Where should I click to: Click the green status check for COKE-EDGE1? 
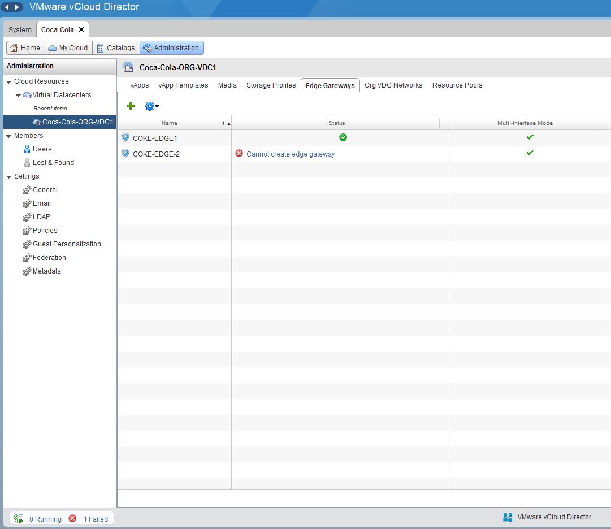click(343, 137)
